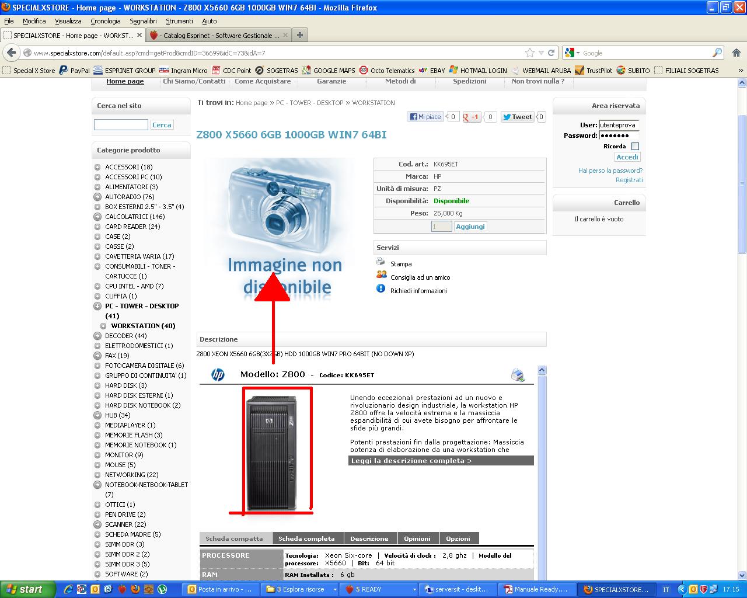Open the ESPRINET GROUP bookmark
747x598 pixels.
124,71
